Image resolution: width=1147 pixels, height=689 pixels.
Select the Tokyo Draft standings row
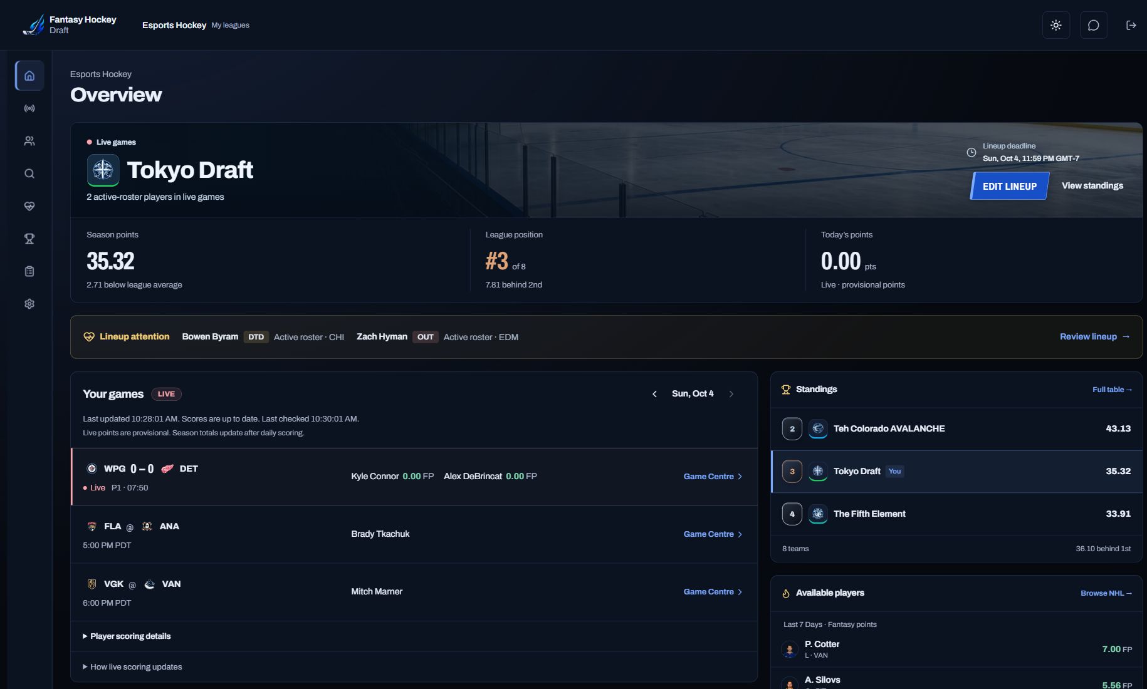(956, 472)
